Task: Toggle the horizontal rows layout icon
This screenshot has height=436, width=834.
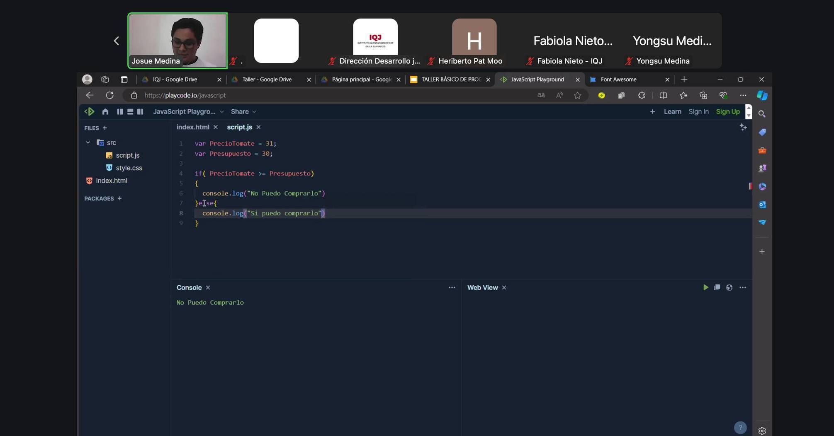Action: pos(130,112)
